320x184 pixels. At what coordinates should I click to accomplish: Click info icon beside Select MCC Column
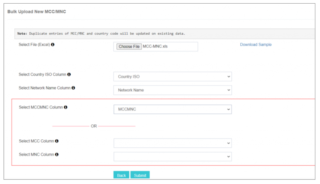click(57, 141)
